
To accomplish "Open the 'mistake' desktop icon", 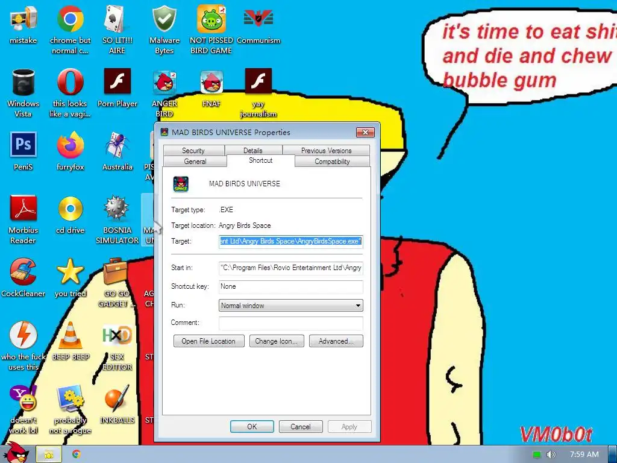I will pos(23,25).
